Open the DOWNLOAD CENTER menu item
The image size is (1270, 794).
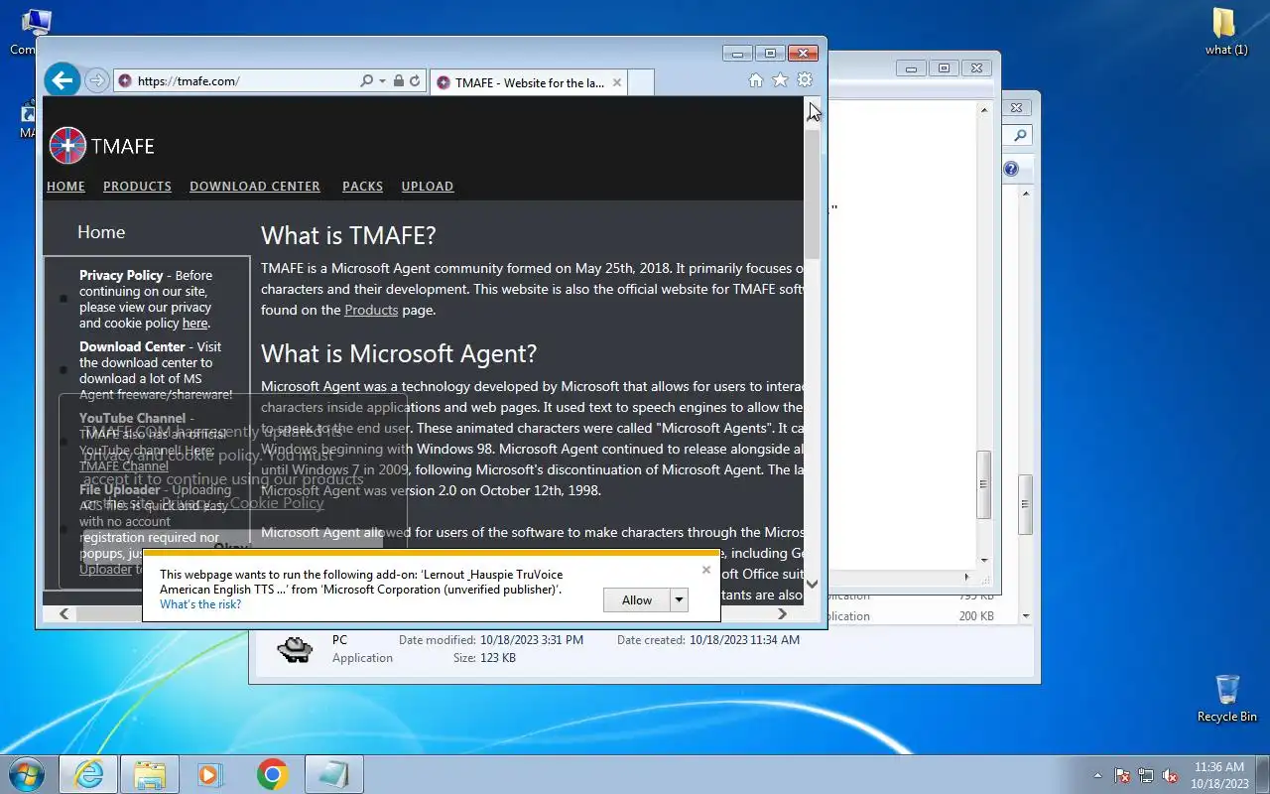(x=255, y=186)
